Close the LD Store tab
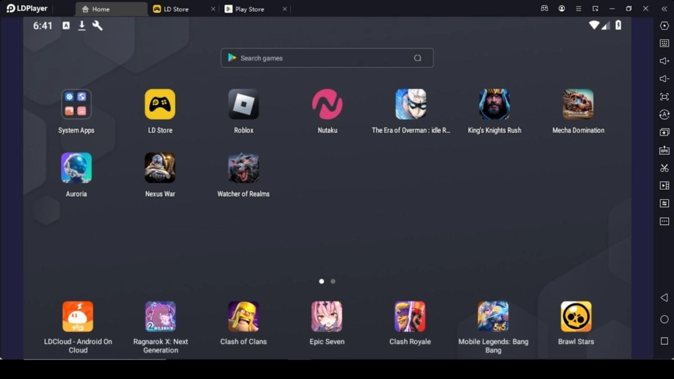The width and height of the screenshot is (674, 379). coord(213,9)
